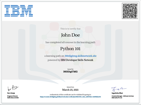Screen dimensions: 141x105
Task: Click the QR code image
Action: coord(130,11)
